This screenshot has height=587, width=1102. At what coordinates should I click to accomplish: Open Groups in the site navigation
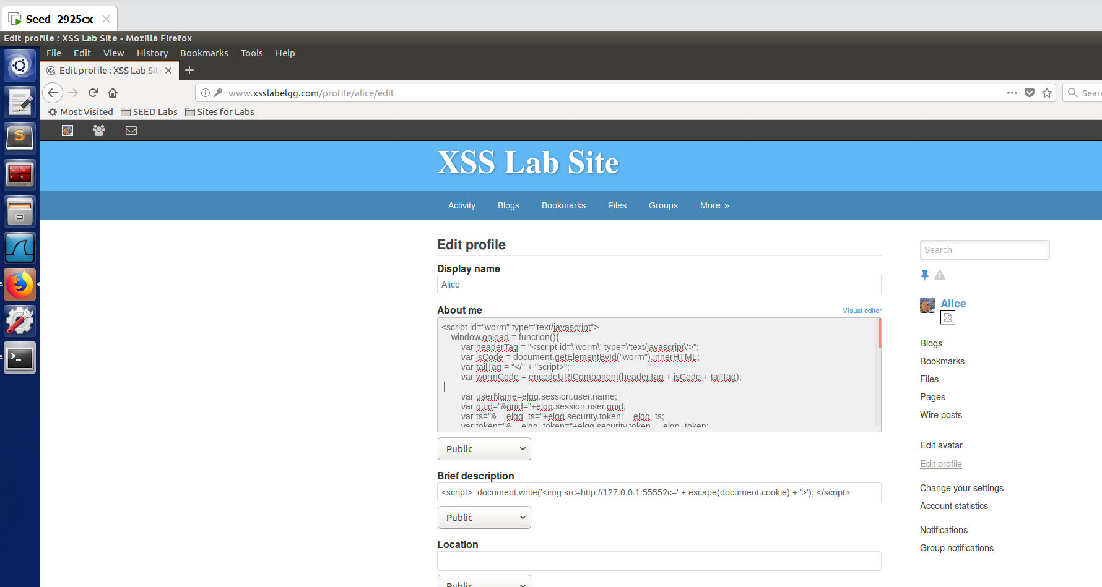pyautogui.click(x=663, y=205)
